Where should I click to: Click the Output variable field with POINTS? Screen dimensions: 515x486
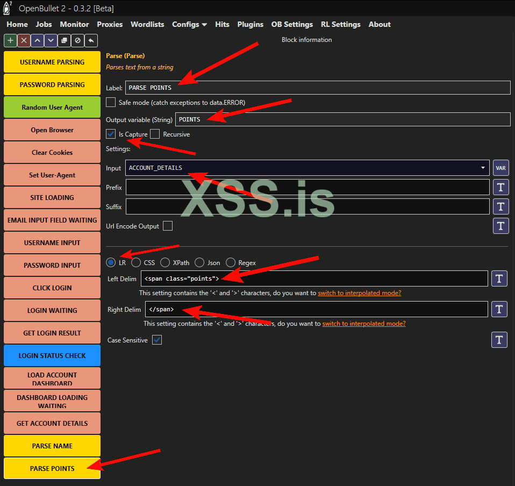click(x=343, y=119)
